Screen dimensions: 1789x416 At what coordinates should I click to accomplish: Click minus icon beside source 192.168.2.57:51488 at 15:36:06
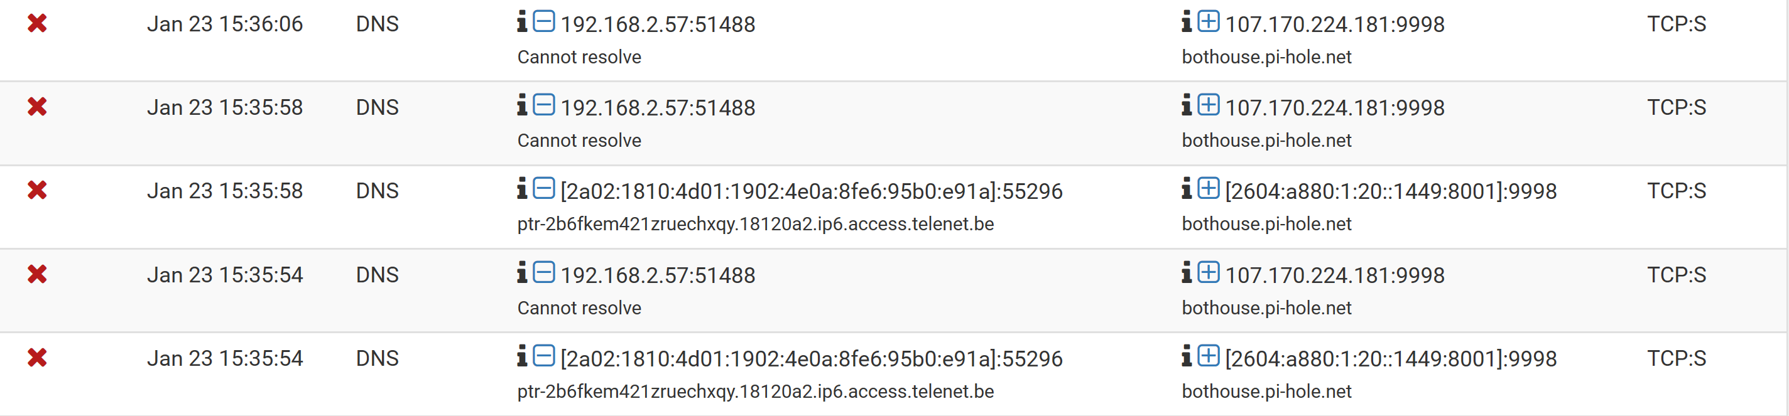coord(544,21)
